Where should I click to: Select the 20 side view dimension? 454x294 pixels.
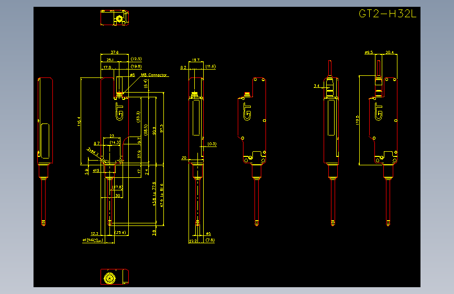(x=184, y=157)
